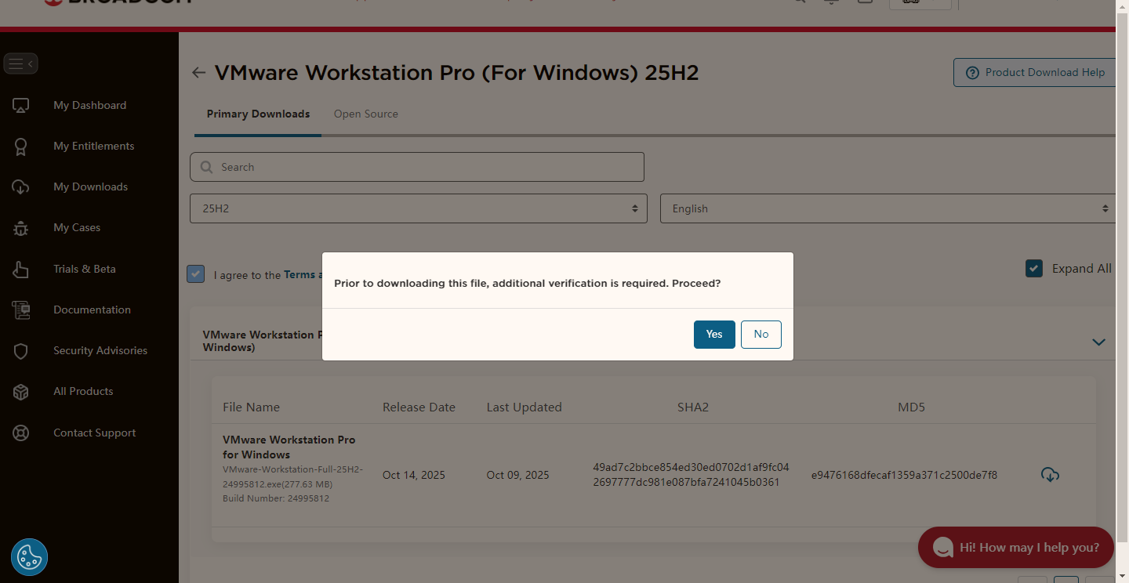
Task: Click the File Name column header
Action: point(251,407)
